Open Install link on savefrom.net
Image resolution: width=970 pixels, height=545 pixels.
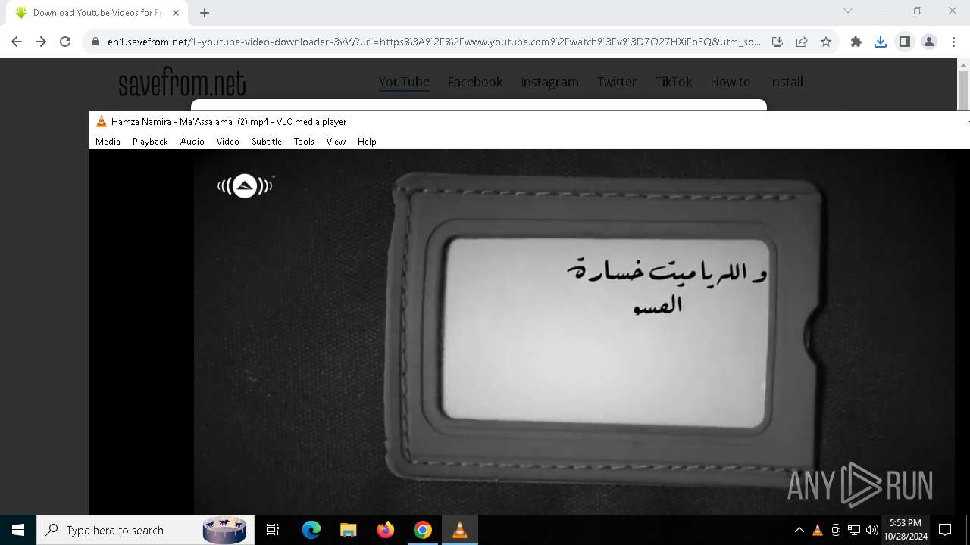(786, 82)
